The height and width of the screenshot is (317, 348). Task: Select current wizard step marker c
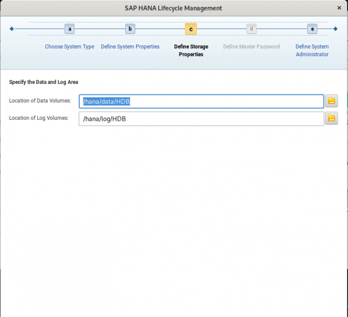coord(191,29)
